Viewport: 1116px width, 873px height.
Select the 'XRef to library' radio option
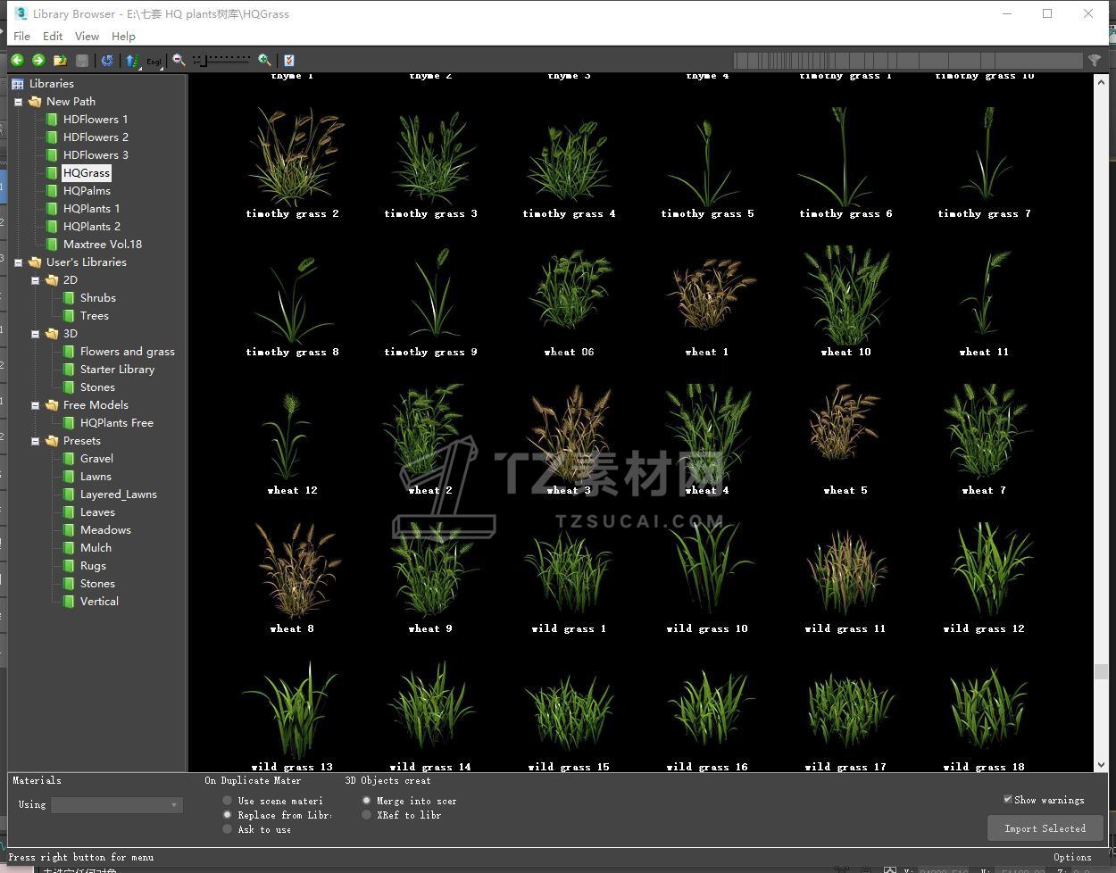(x=366, y=815)
